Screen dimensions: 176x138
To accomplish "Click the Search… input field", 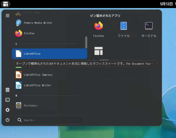I will (50, 120).
